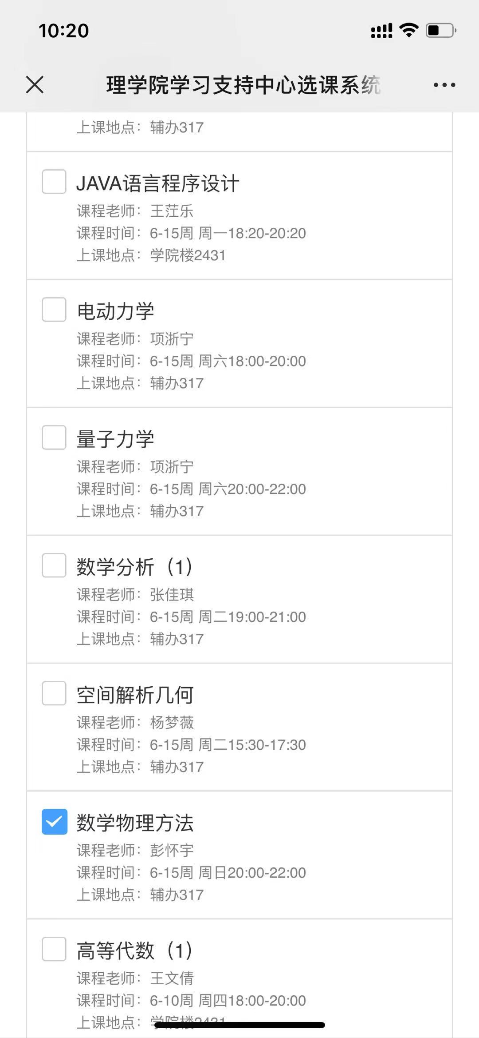This screenshot has width=479, height=1038.
Task: Close the course selection page
Action: point(35,84)
